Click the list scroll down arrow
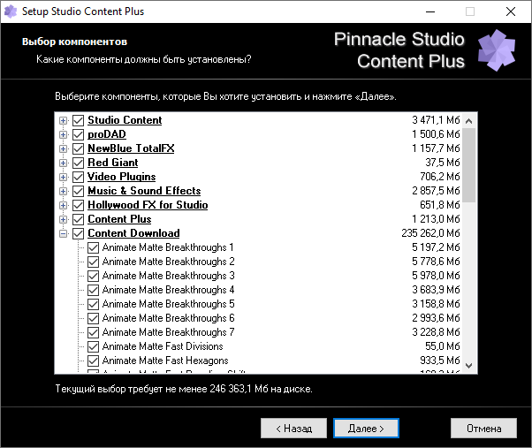Image resolution: width=532 pixels, height=448 pixels. tap(469, 366)
